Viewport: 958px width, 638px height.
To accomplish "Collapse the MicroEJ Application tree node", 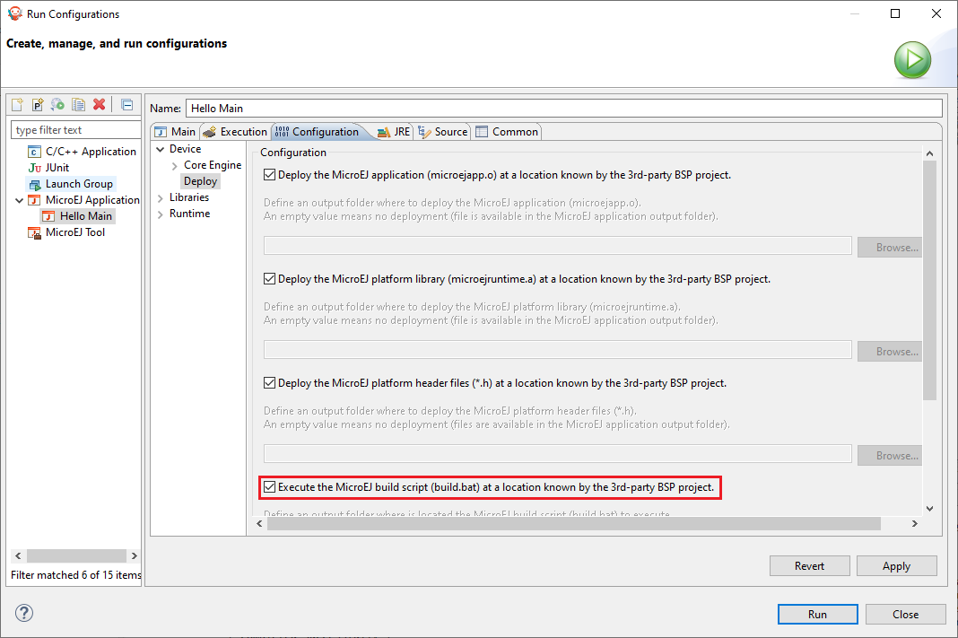I will click(19, 200).
